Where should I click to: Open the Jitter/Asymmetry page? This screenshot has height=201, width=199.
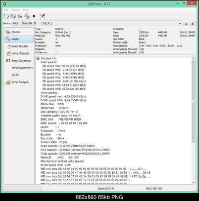pos(19,68)
